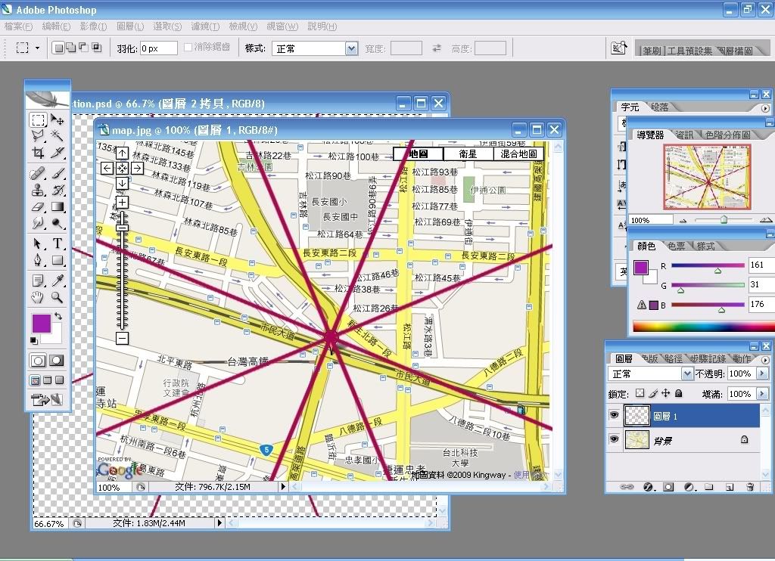Image resolution: width=775 pixels, height=561 pixels.
Task: Toggle lock position in the Layers panel
Action: 666,393
